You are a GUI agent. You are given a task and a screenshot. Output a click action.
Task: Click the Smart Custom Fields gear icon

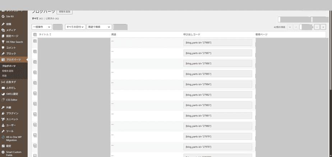click(3, 152)
